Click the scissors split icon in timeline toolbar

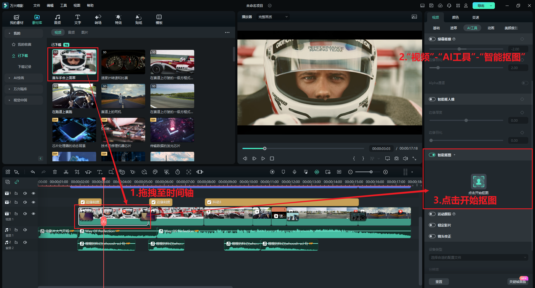66,172
